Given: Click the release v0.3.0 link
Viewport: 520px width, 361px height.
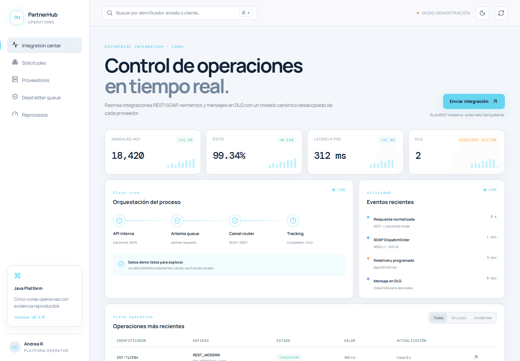Looking at the screenshot, I should 29,317.
